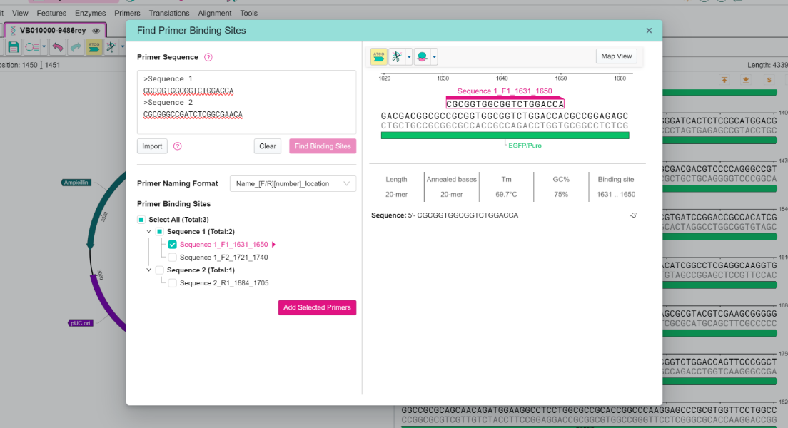Open dropdown arrow next to map view icon
The width and height of the screenshot is (788, 428).
tap(44, 47)
